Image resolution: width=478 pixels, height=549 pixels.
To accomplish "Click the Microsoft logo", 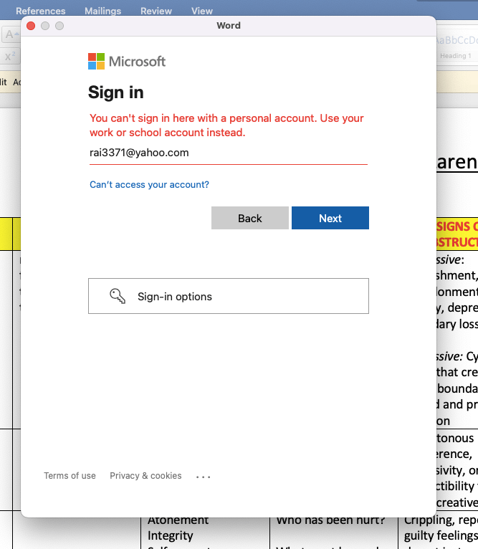I will click(x=127, y=61).
